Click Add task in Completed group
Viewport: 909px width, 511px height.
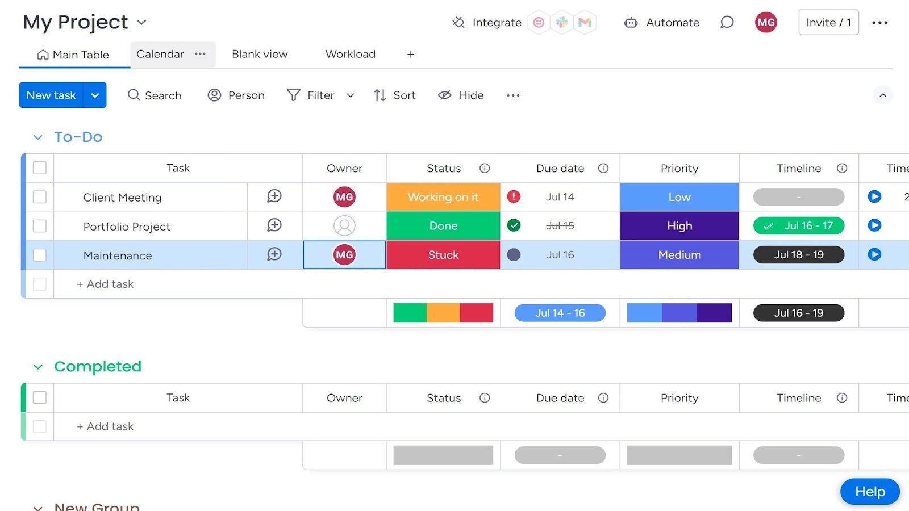click(105, 426)
